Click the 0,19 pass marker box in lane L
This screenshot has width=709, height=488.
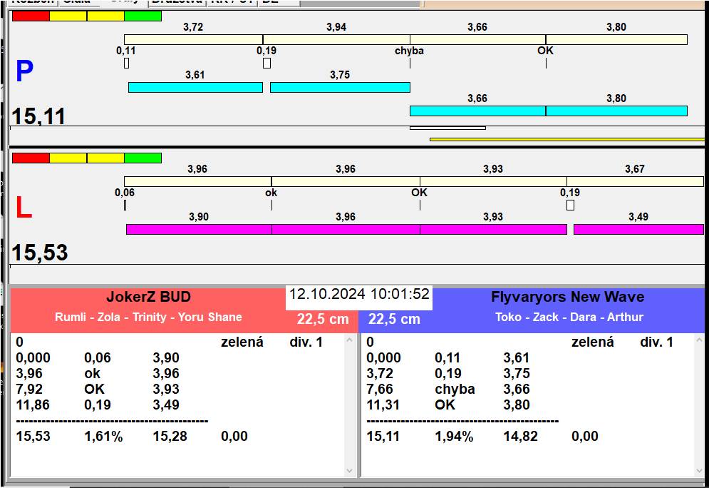pos(571,205)
